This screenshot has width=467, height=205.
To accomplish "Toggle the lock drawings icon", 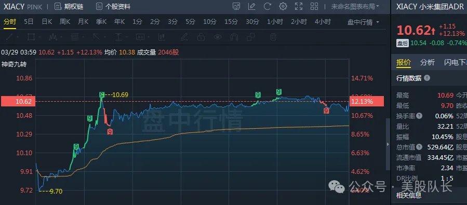I will [201, 37].
